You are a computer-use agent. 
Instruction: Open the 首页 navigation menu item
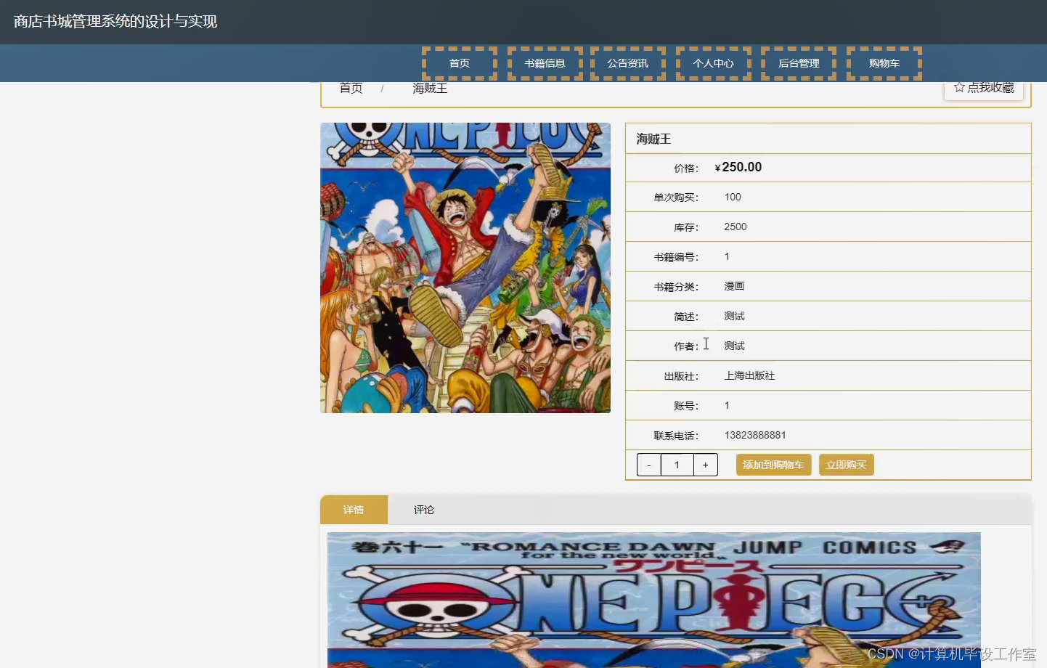click(x=460, y=63)
